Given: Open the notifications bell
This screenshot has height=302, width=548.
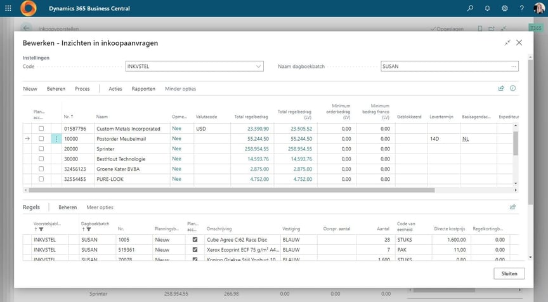Looking at the screenshot, I should point(487,8).
